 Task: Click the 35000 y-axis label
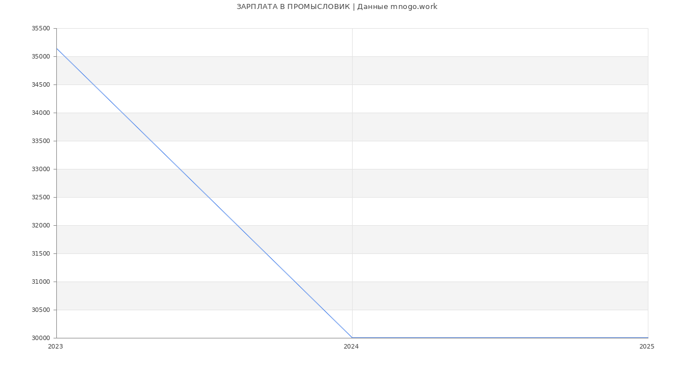[41, 57]
